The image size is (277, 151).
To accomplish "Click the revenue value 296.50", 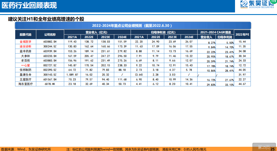I will pyautogui.click(x=122, y=56).
